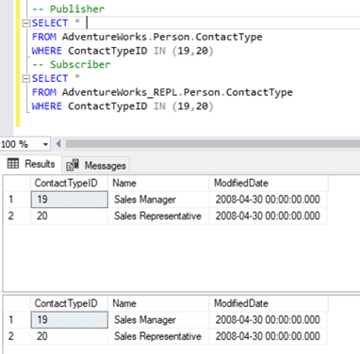Image resolution: width=360 pixels, height=354 pixels.
Task: Click the second SELECT keyword
Action: click(50, 78)
